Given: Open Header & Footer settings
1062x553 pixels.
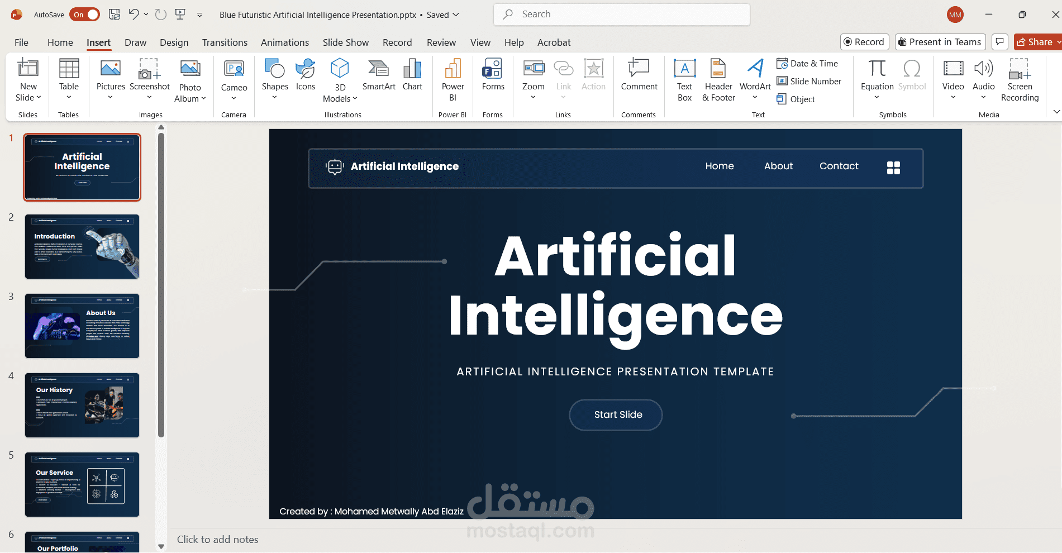Looking at the screenshot, I should click(718, 80).
